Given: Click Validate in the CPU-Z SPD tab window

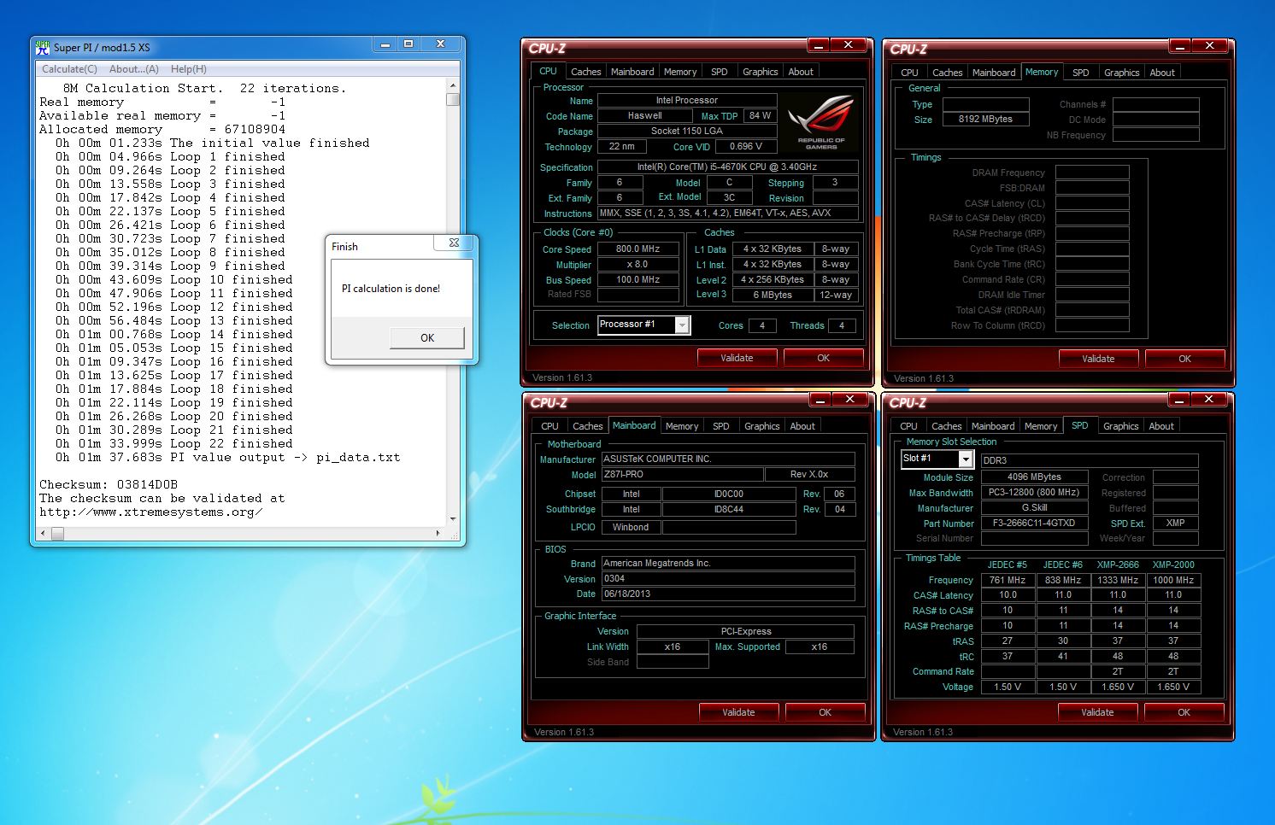Looking at the screenshot, I should (x=1097, y=712).
